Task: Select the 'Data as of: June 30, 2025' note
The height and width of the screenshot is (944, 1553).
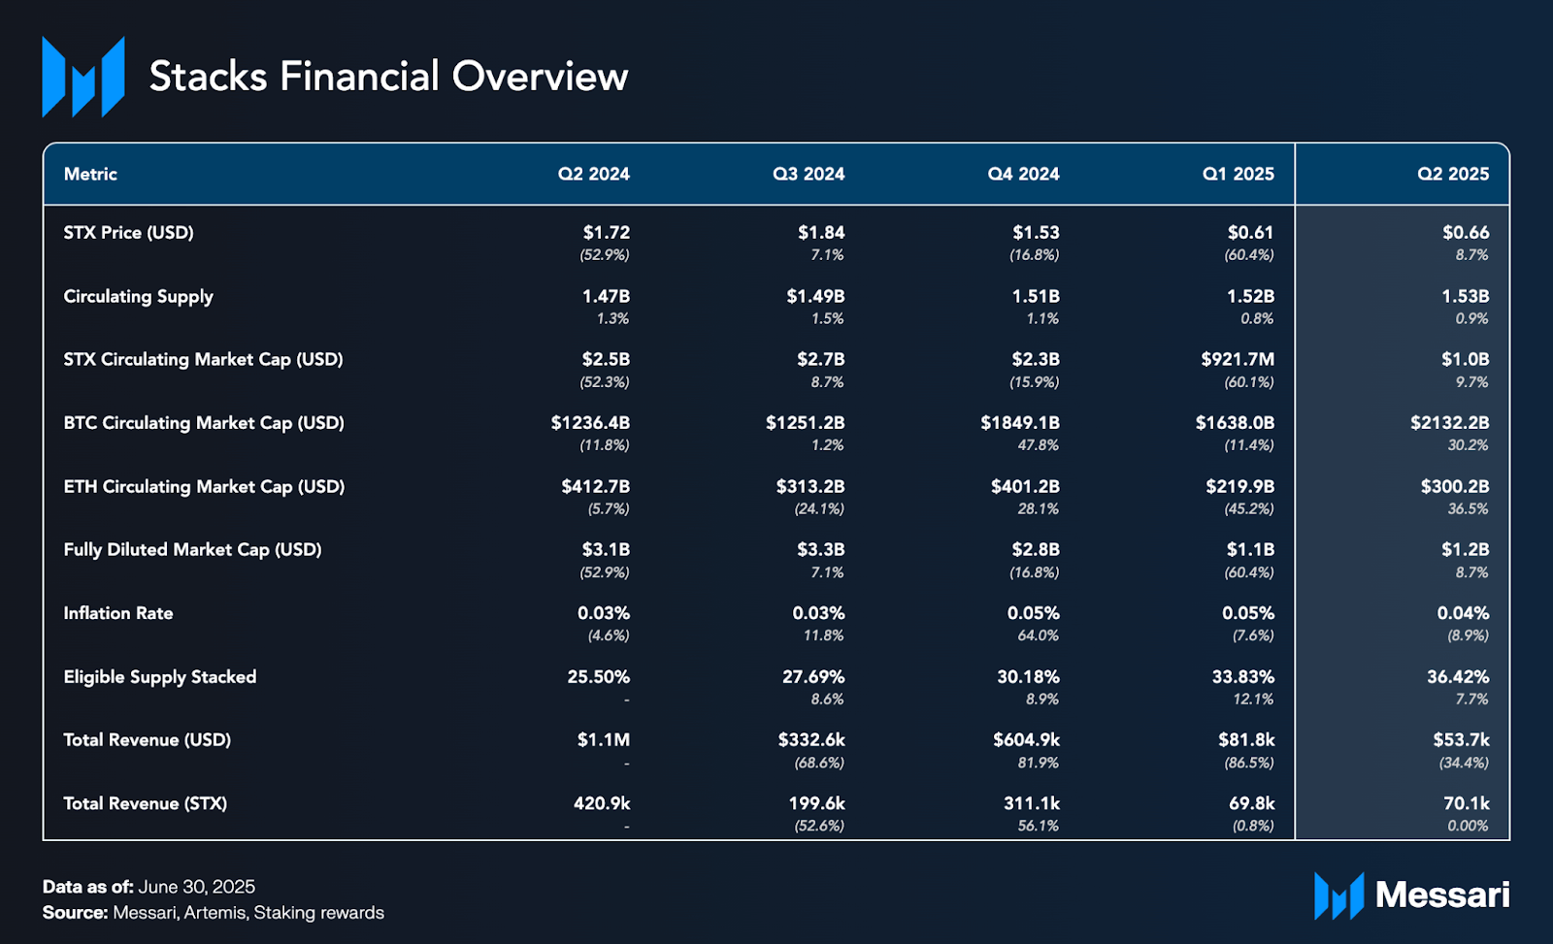Action: (x=149, y=887)
